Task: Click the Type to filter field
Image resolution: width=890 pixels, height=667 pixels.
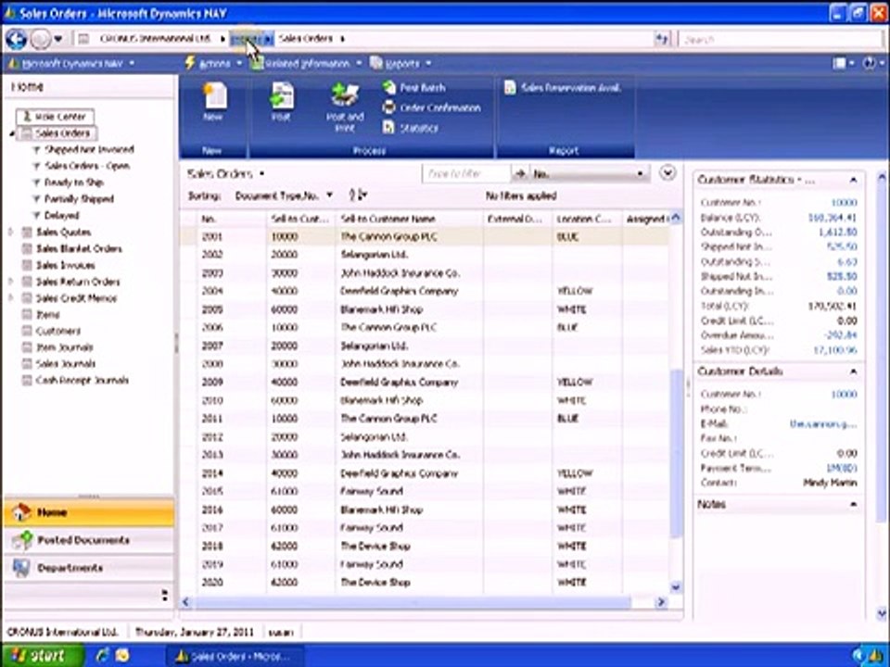Action: [x=465, y=173]
